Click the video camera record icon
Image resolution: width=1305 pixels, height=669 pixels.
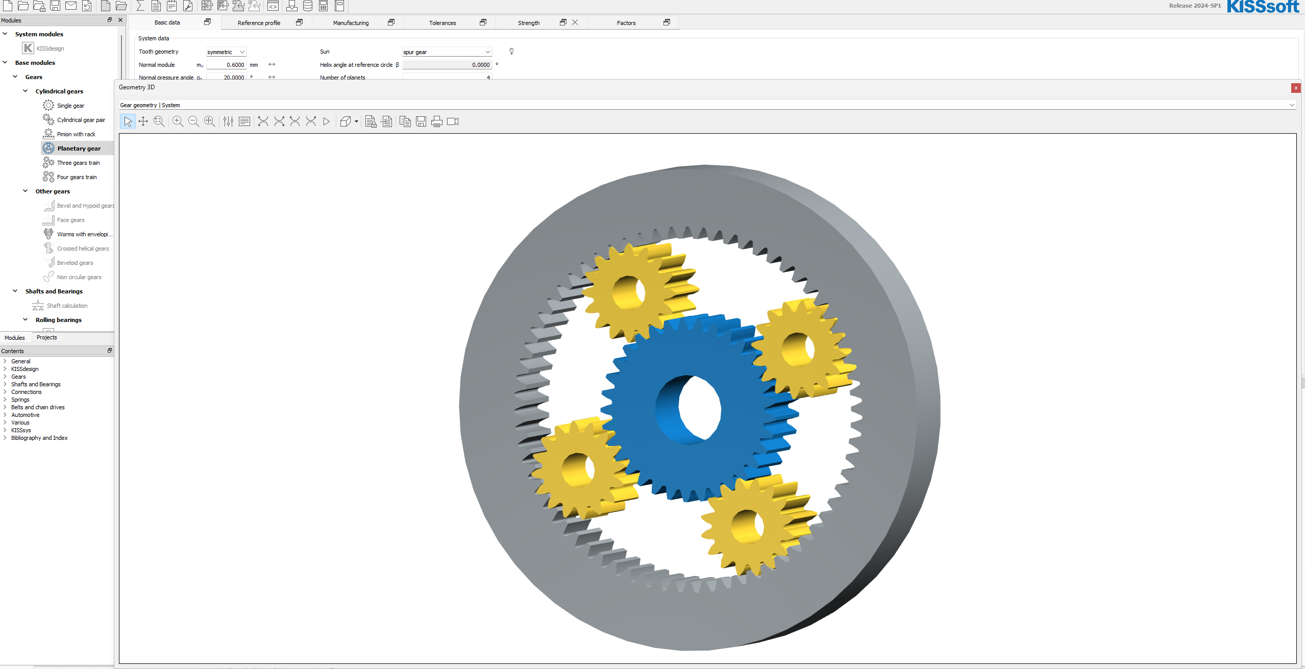tap(453, 121)
